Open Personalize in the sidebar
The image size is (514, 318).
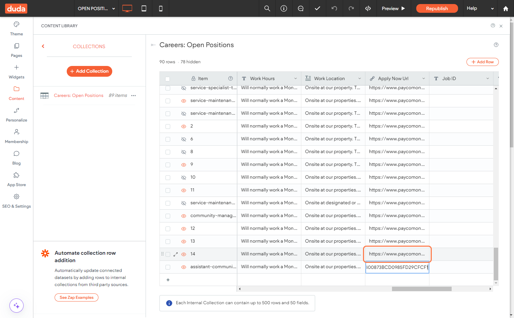(17, 115)
